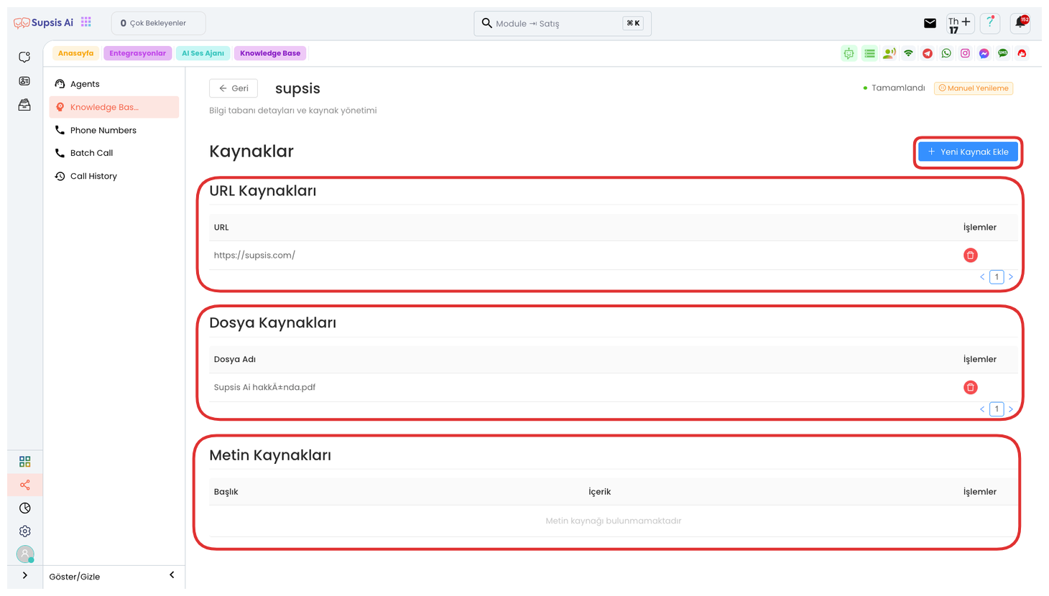This screenshot has height=596, width=1049.
Task: Select the green list rows channel icon
Action: pyautogui.click(x=869, y=53)
